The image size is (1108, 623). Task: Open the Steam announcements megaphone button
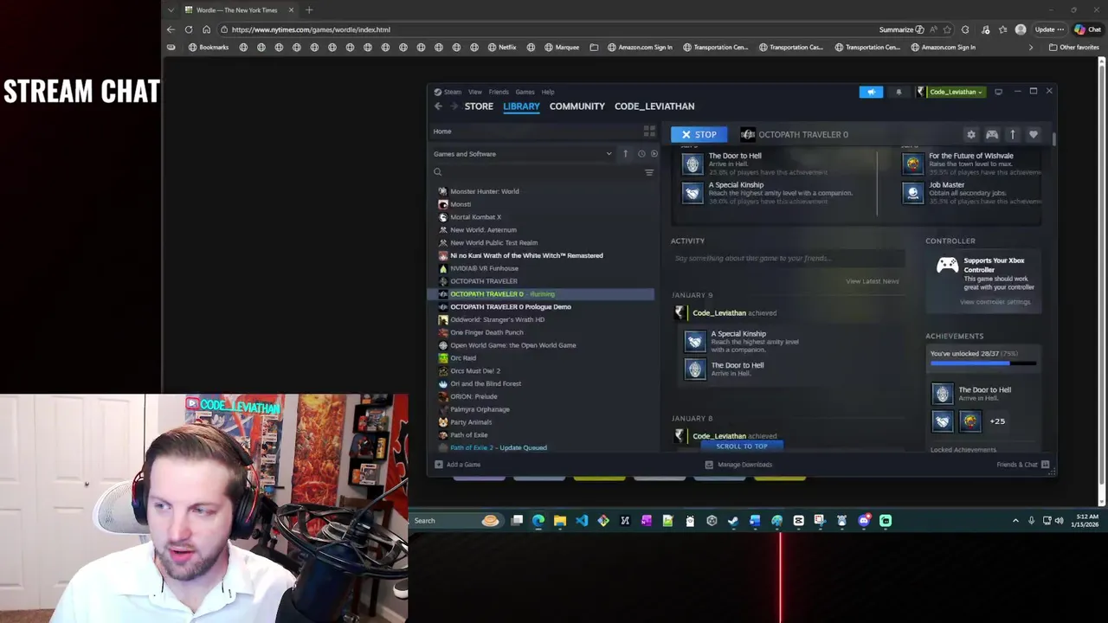coord(871,92)
